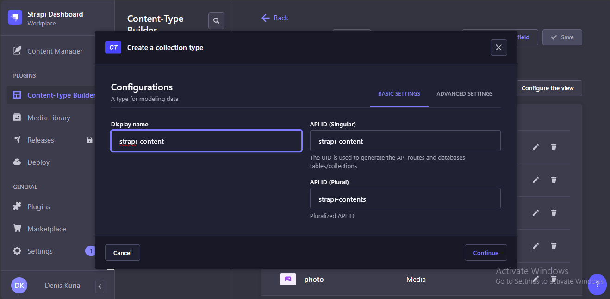Open the help question mark button

[597, 285]
